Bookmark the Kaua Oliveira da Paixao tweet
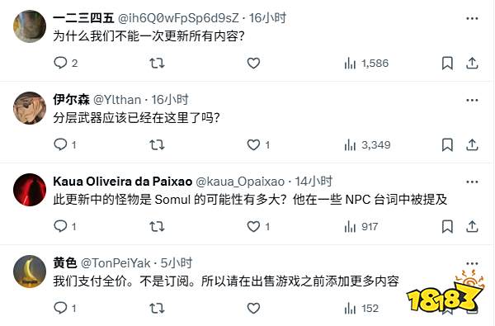Image resolution: width=495 pixels, height=326 pixels. (447, 226)
